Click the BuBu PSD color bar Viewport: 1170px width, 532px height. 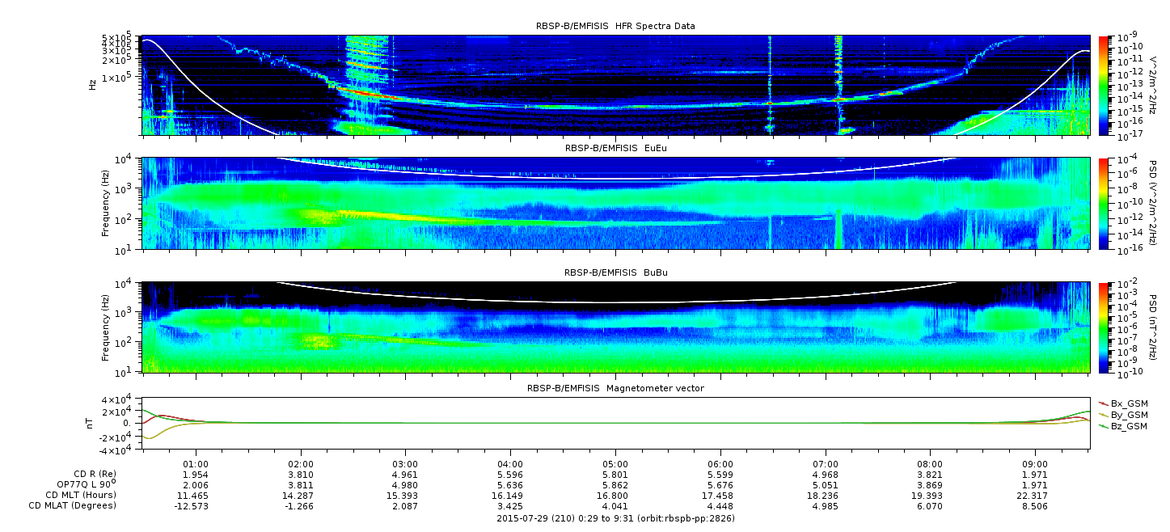[1105, 327]
